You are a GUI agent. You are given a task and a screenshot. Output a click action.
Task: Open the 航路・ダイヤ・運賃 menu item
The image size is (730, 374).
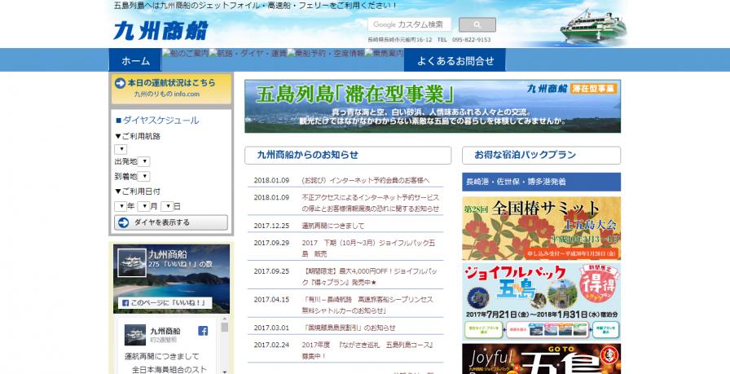click(x=248, y=53)
